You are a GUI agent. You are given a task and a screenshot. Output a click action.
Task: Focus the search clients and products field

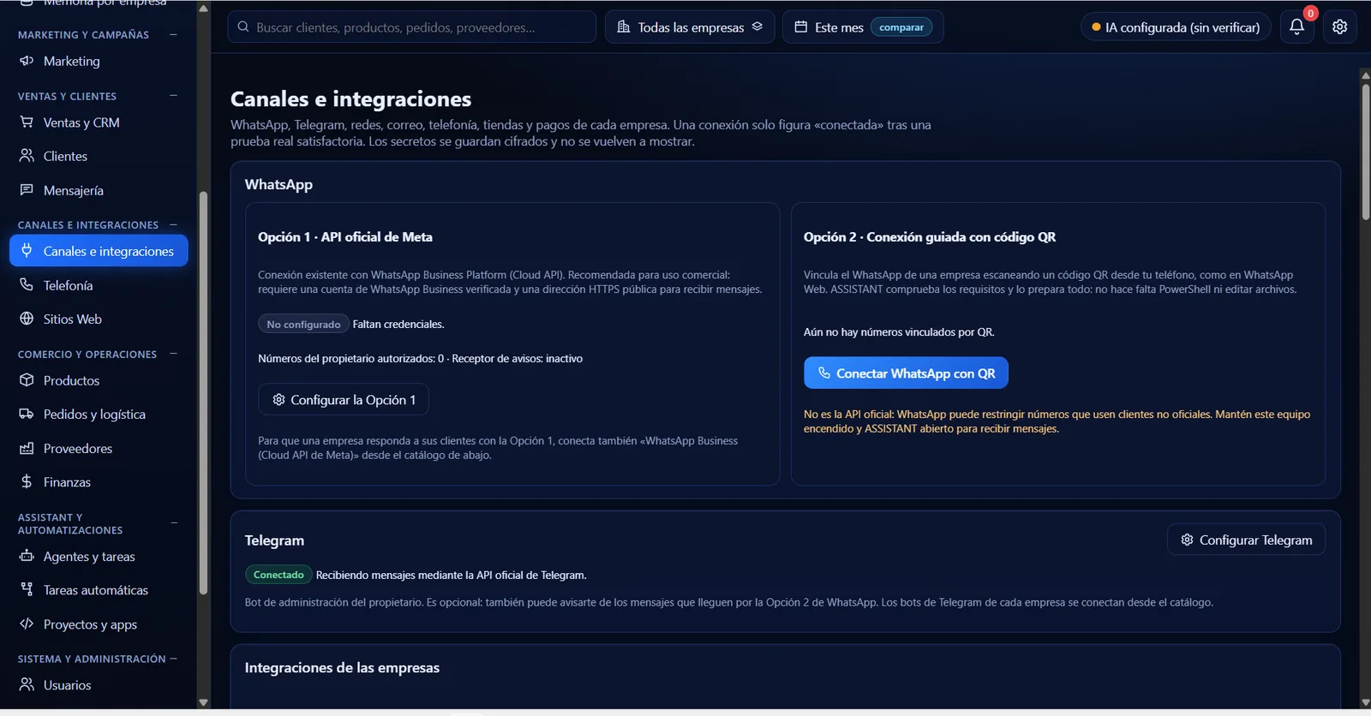[411, 27]
